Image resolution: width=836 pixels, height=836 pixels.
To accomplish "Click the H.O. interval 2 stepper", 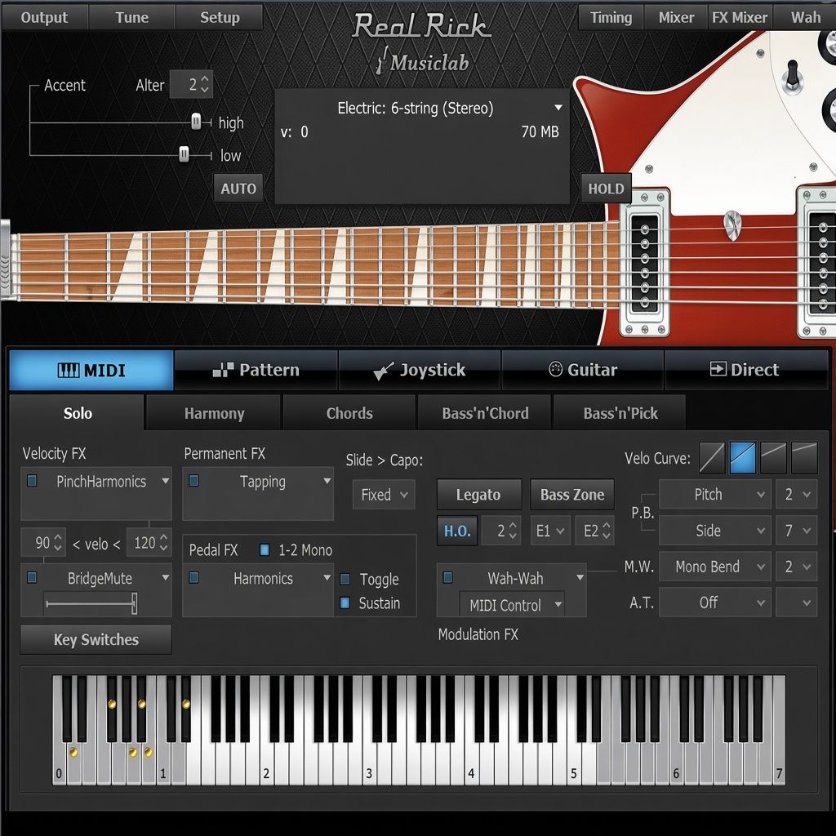I will pyautogui.click(x=513, y=531).
